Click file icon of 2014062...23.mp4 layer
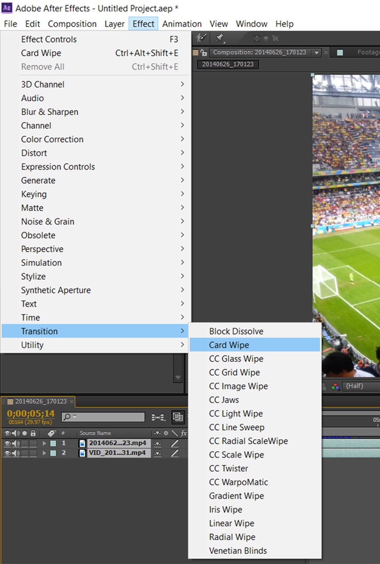 82,443
